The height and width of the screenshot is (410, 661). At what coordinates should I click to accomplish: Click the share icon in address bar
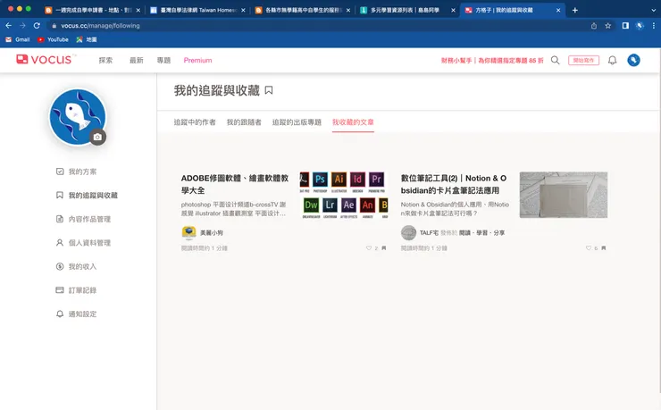point(593,26)
